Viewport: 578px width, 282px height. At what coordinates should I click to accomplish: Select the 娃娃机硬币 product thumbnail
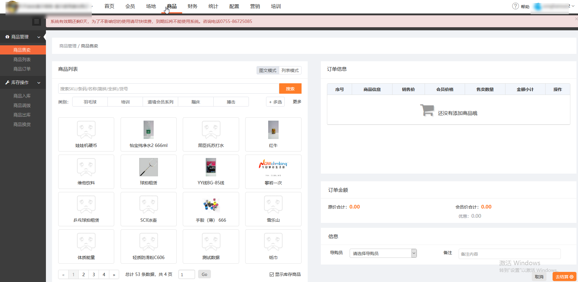point(86,130)
